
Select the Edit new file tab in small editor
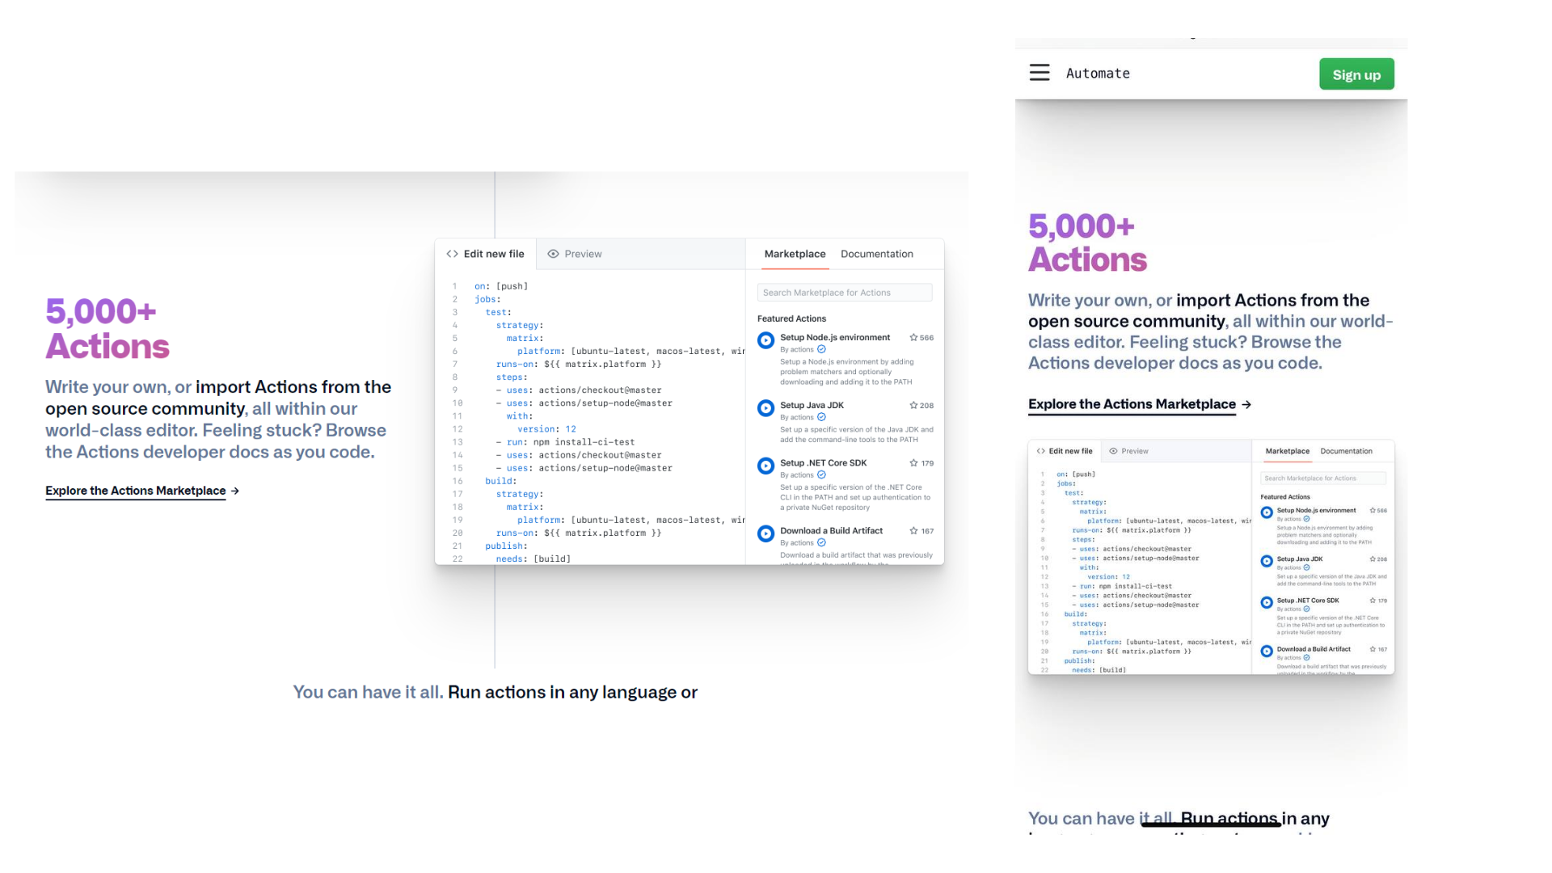(x=1064, y=451)
